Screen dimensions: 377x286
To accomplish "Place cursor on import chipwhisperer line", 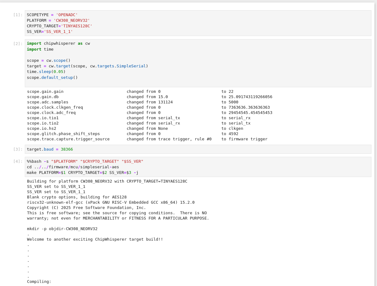I will point(58,43).
